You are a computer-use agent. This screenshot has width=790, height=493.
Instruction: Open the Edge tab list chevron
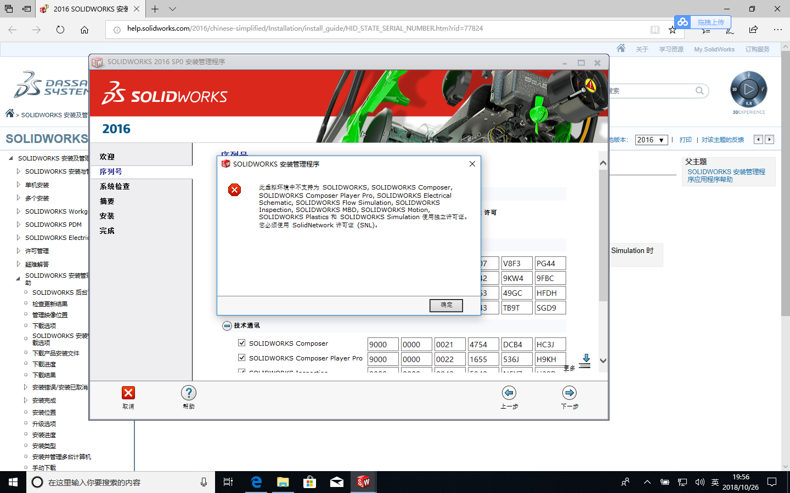click(x=172, y=9)
